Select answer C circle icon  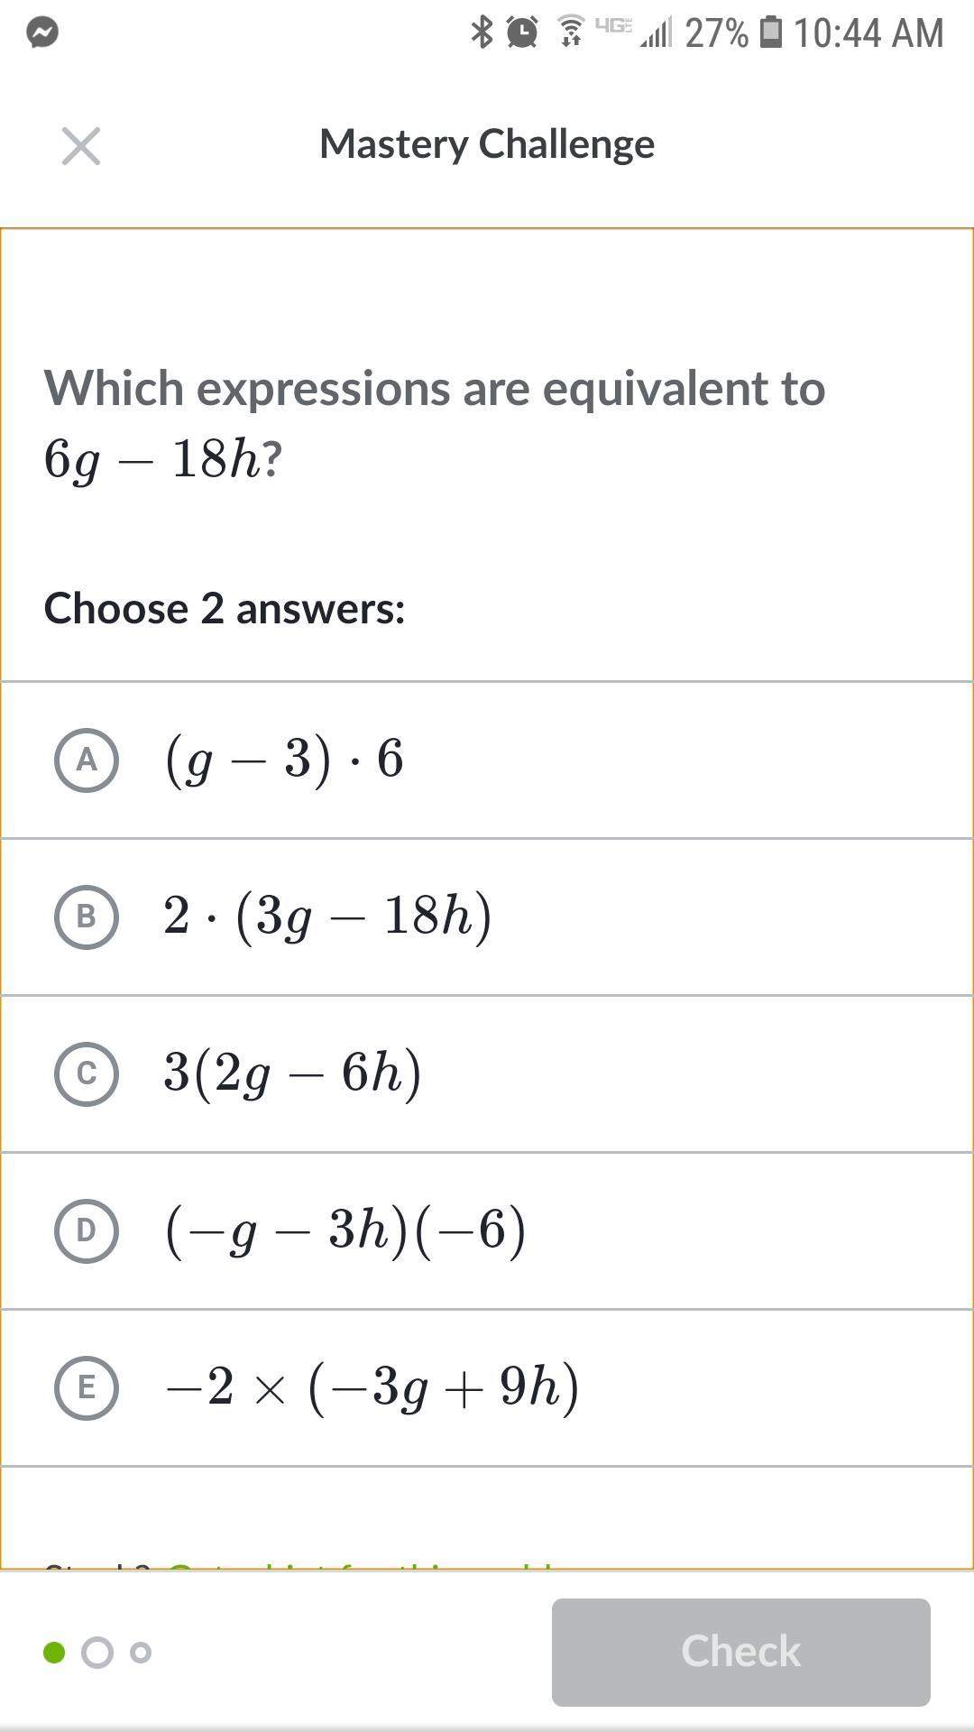(87, 1074)
